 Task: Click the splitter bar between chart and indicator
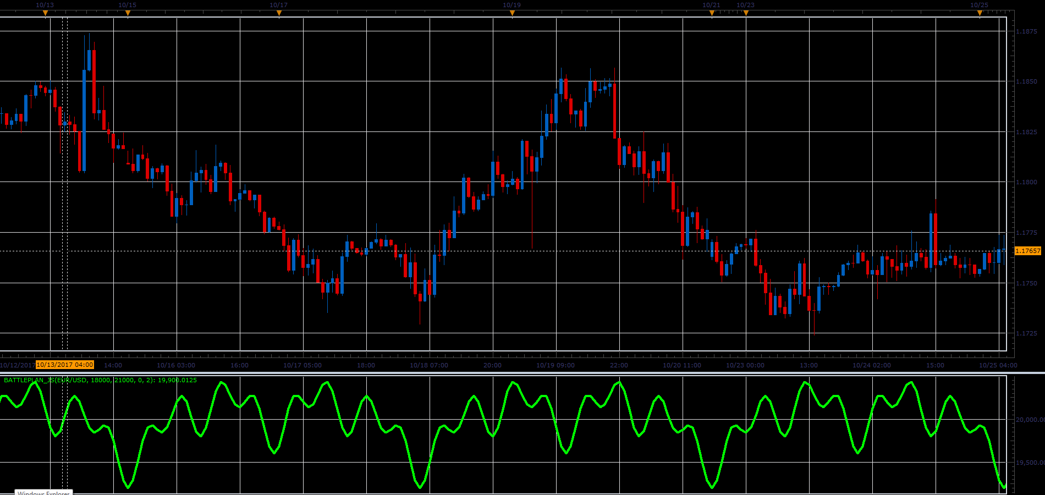coord(522,373)
